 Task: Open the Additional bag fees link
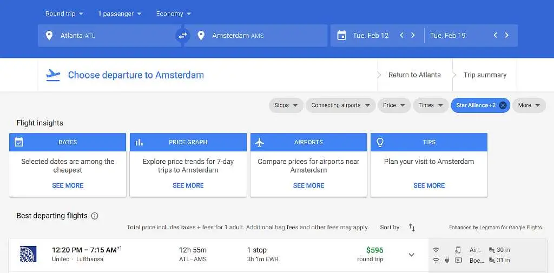[272, 228]
